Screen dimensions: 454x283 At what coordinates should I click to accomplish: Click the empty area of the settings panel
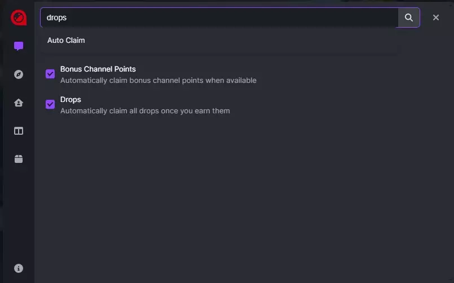pos(243,197)
